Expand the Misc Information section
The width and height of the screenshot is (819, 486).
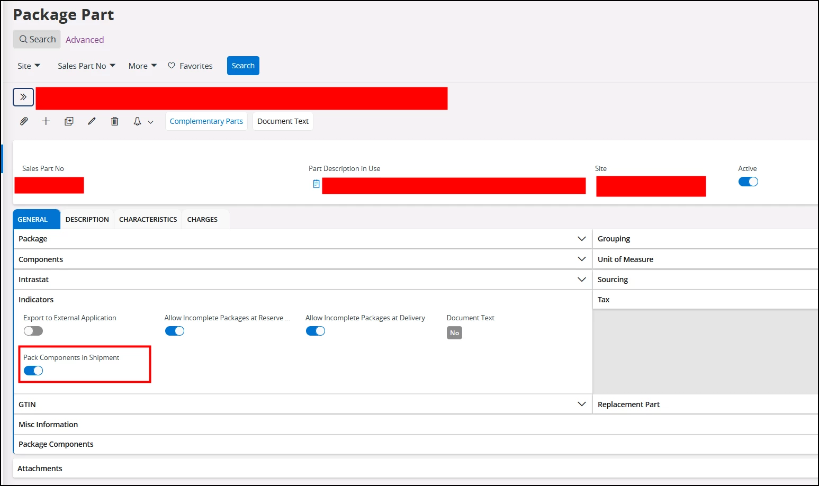coord(416,424)
